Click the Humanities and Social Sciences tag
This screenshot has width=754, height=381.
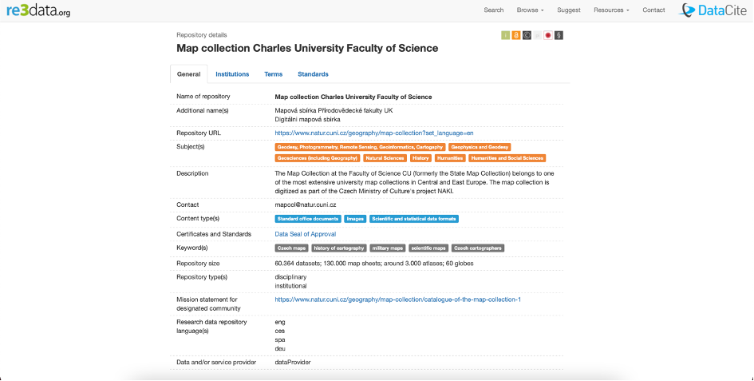pos(507,158)
